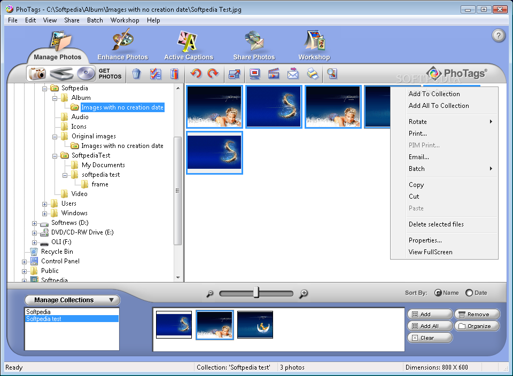Click the help question mark button
Viewport: 513px width, 376px height.
(x=498, y=35)
